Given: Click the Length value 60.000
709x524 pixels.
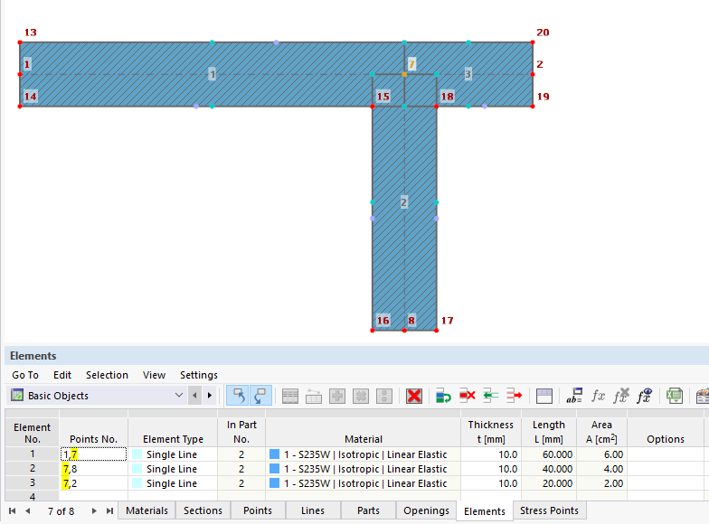Looking at the screenshot, I should (557, 454).
